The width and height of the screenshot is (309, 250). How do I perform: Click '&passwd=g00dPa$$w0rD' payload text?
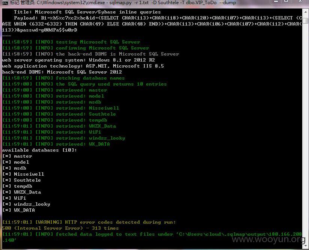click(x=47, y=30)
